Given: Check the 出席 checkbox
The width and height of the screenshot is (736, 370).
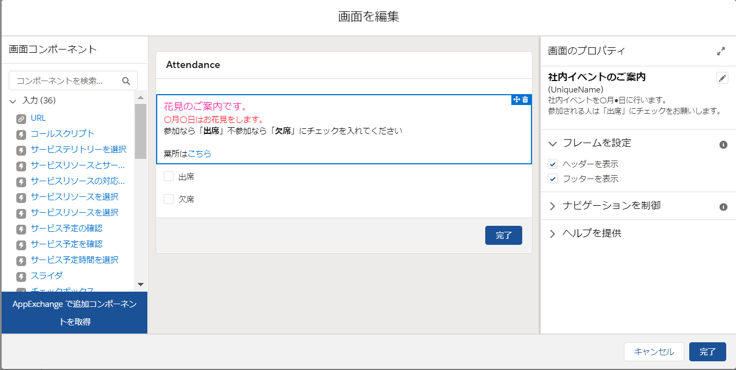Looking at the screenshot, I should [168, 176].
